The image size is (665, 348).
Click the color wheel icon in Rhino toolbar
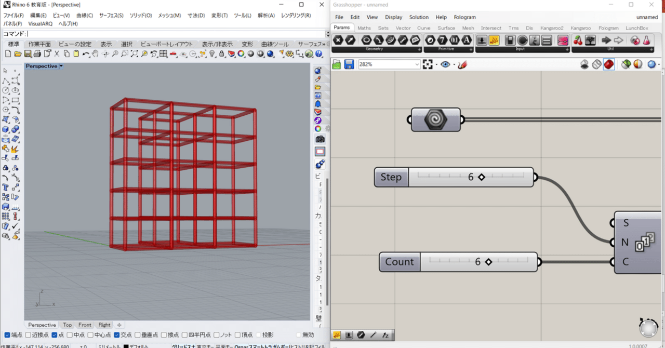(241, 53)
